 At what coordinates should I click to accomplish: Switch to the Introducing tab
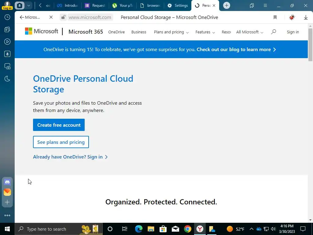pyautogui.click(x=68, y=6)
